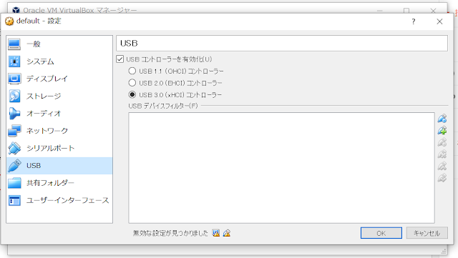The width and height of the screenshot is (458, 258).
Task: Click the move USB filter up icon
Action: (442, 166)
